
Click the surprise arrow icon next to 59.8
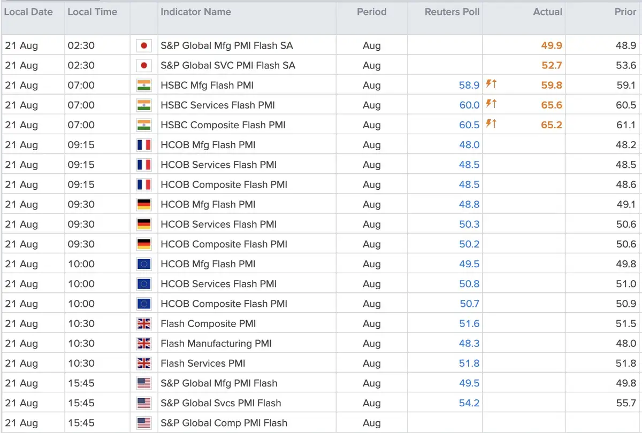click(491, 84)
